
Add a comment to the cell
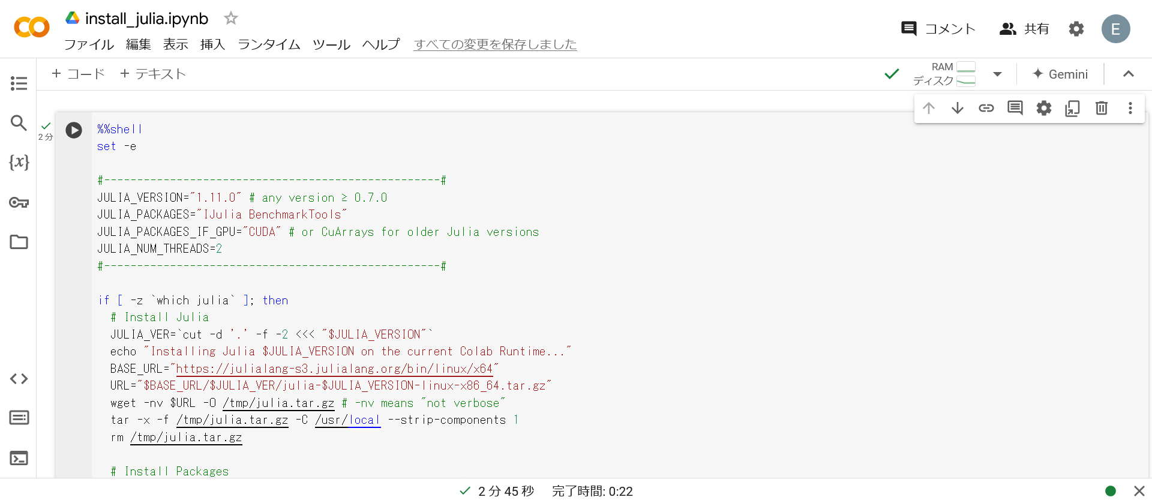[1015, 108]
